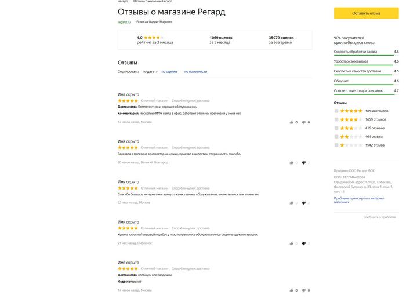Enable the 4-star filter with 1659 отзывов
Viewport: 406px width, 306px height.
(336, 119)
